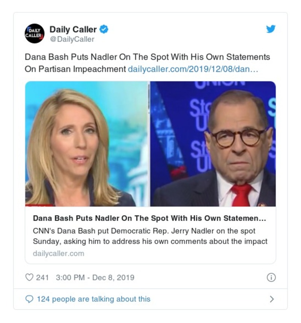Click the Twitter bird logo
Viewport: 301px width, 323px height.
271,29
